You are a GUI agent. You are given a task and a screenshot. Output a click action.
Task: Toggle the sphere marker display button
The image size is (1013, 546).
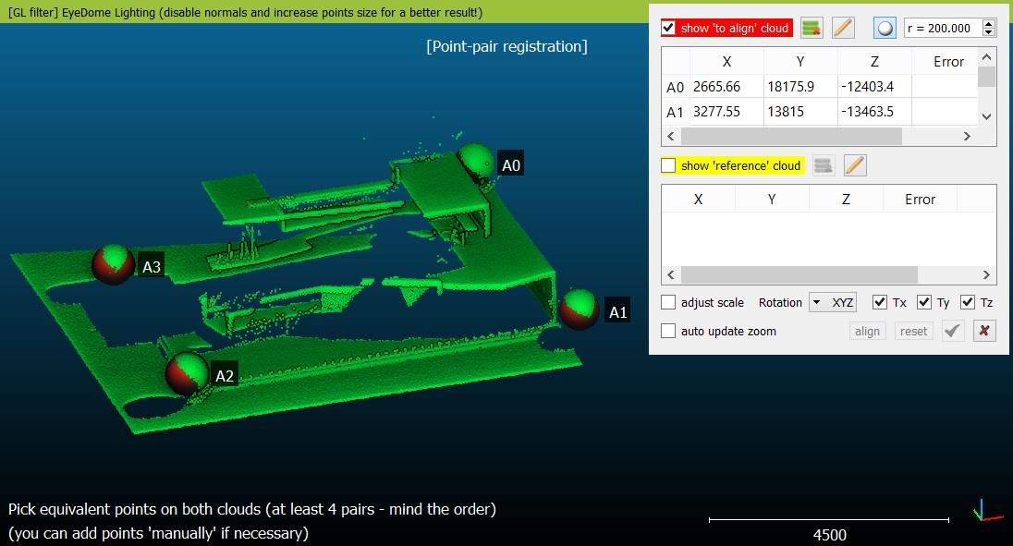[x=885, y=28]
